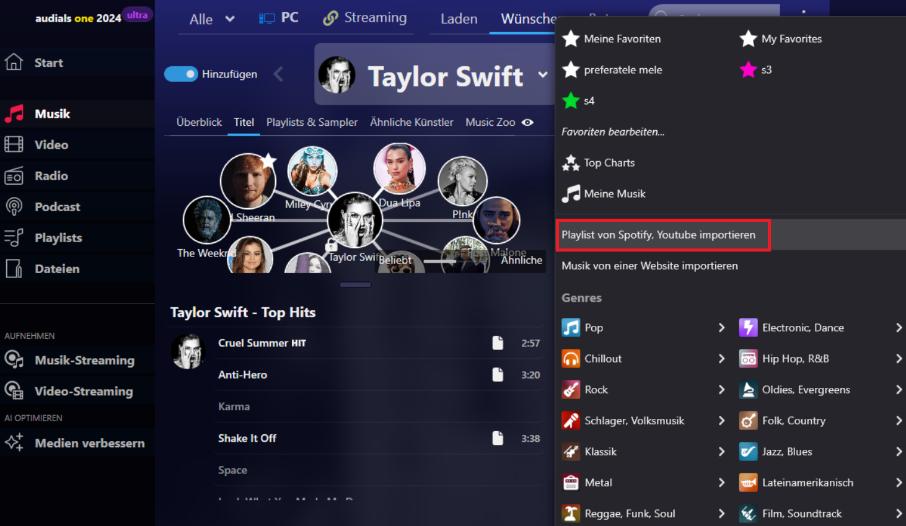The width and height of the screenshot is (906, 526).
Task: Expand the Klassik genre submenu arrow
Action: [721, 451]
